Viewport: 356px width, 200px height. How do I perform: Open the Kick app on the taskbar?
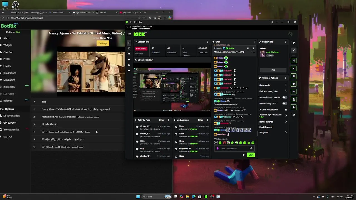tap(206, 197)
